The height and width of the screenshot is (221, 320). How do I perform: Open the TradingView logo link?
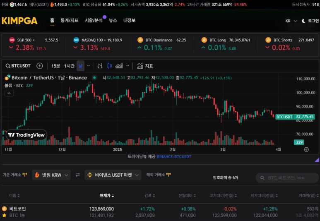click(x=26, y=135)
